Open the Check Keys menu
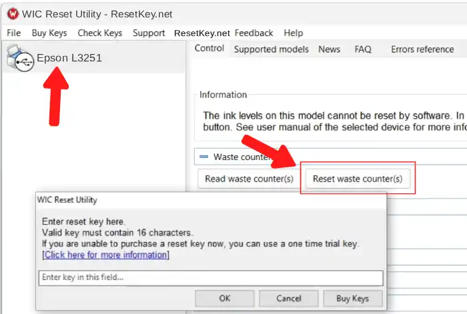 100,33
